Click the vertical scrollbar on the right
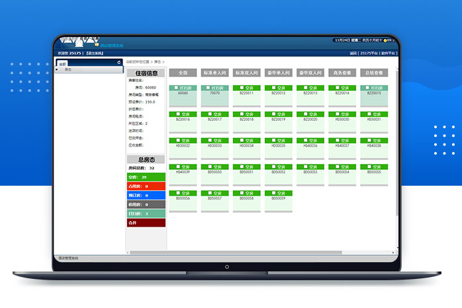462x308 pixels. point(397,143)
